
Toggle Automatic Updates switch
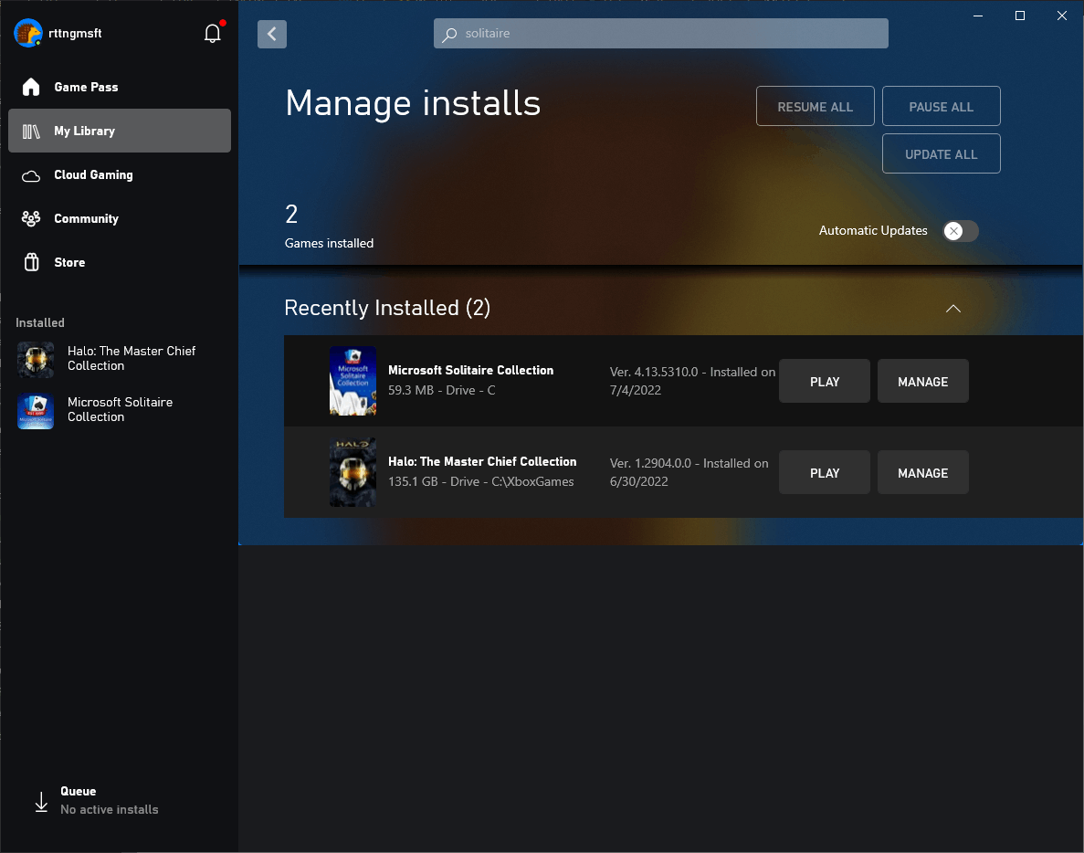(961, 231)
